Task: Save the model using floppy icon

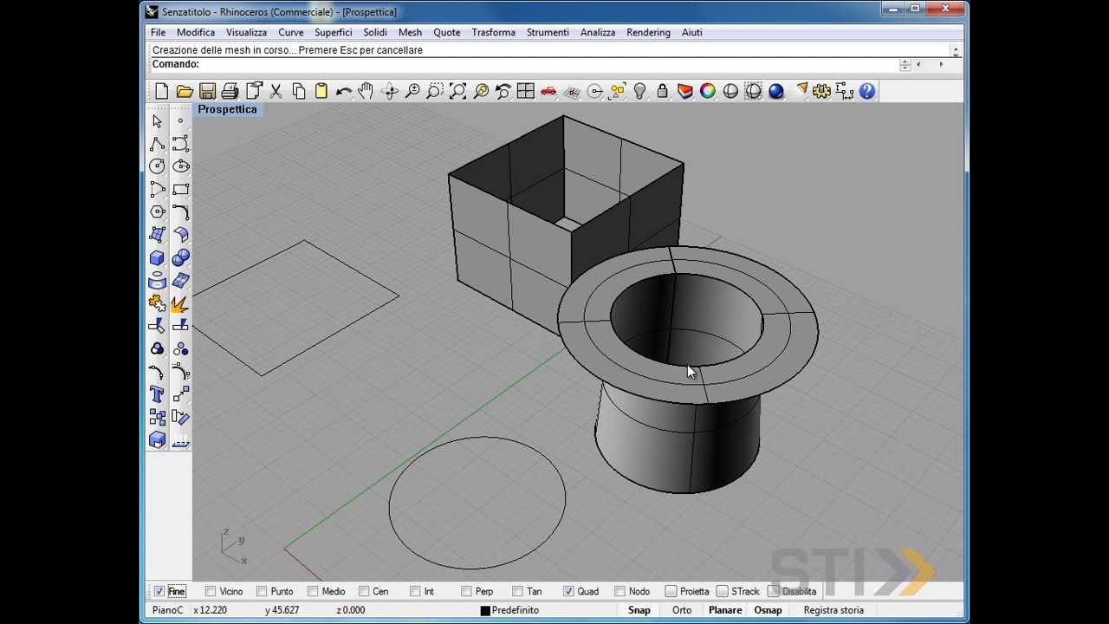Action: click(207, 91)
